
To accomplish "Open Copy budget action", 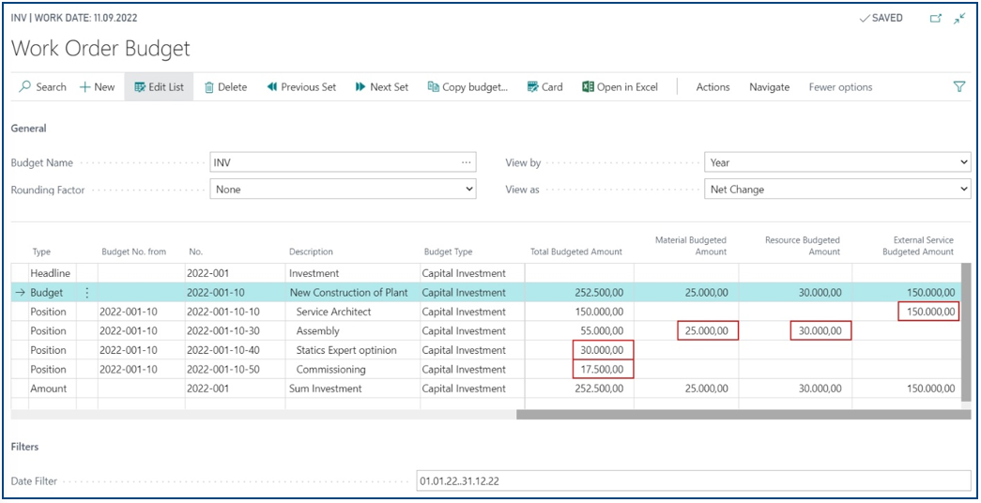I will 468,87.
